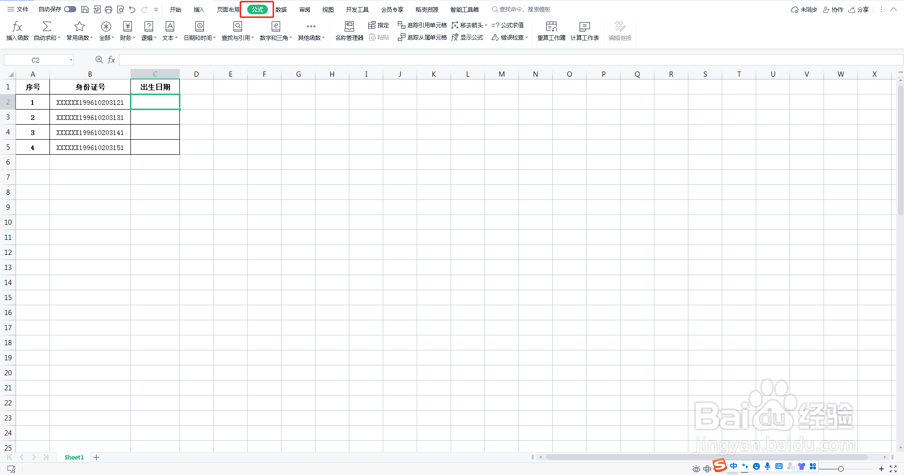Click the full screen icon in status bar
This screenshot has width=904, height=475.
coord(893,469)
